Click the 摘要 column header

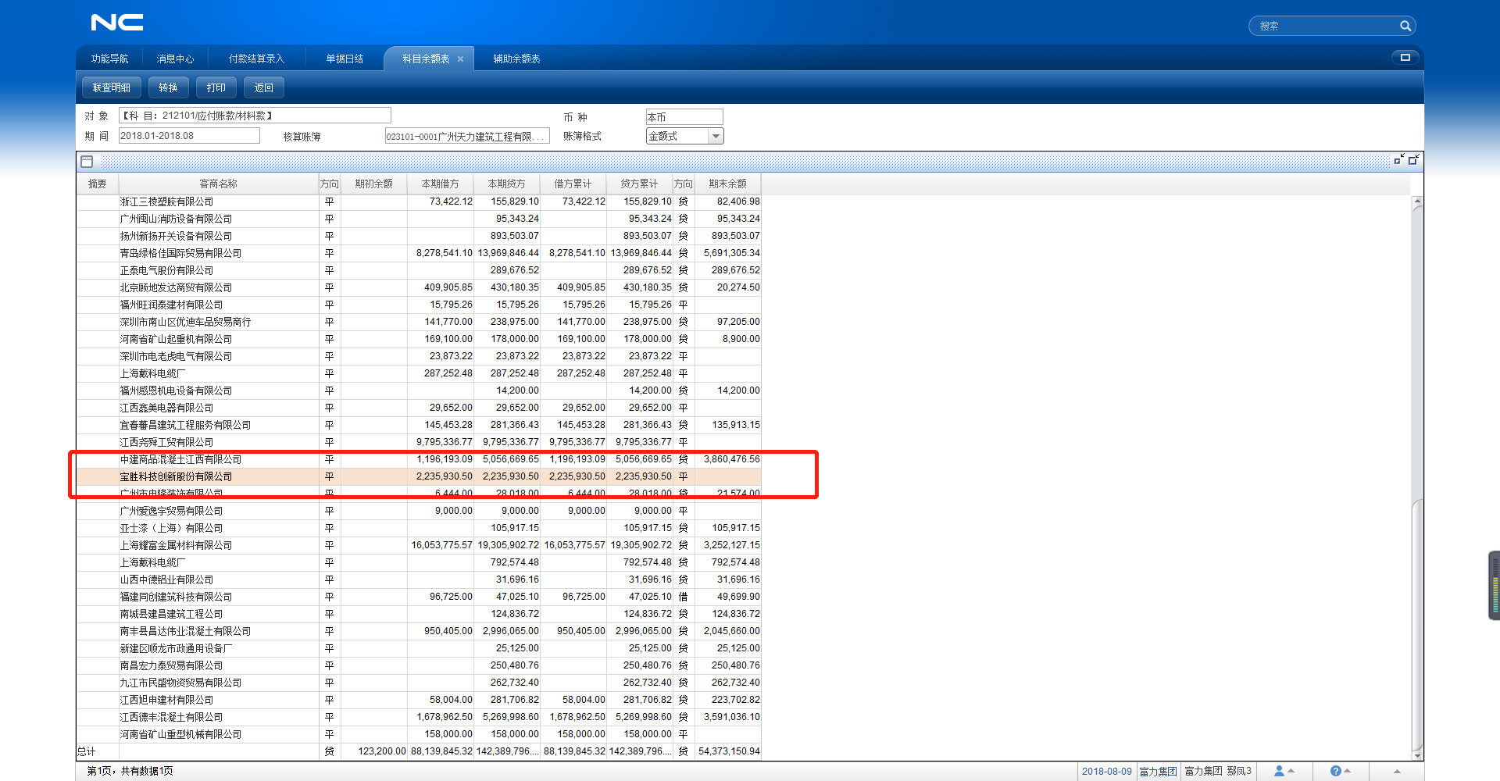(x=97, y=184)
